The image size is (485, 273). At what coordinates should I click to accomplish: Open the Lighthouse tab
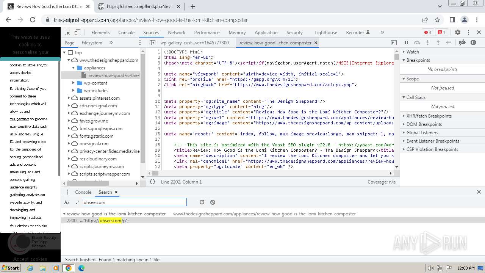[x=326, y=33]
